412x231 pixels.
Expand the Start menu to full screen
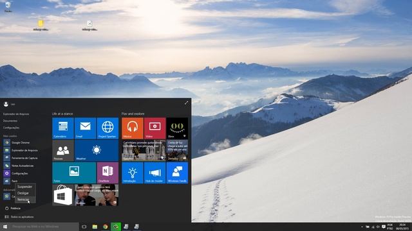(x=186, y=103)
